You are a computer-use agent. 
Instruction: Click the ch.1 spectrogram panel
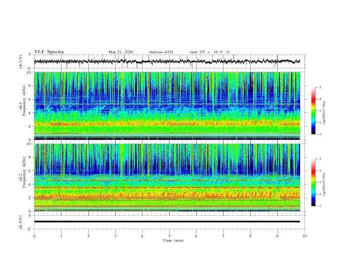[167, 106]
